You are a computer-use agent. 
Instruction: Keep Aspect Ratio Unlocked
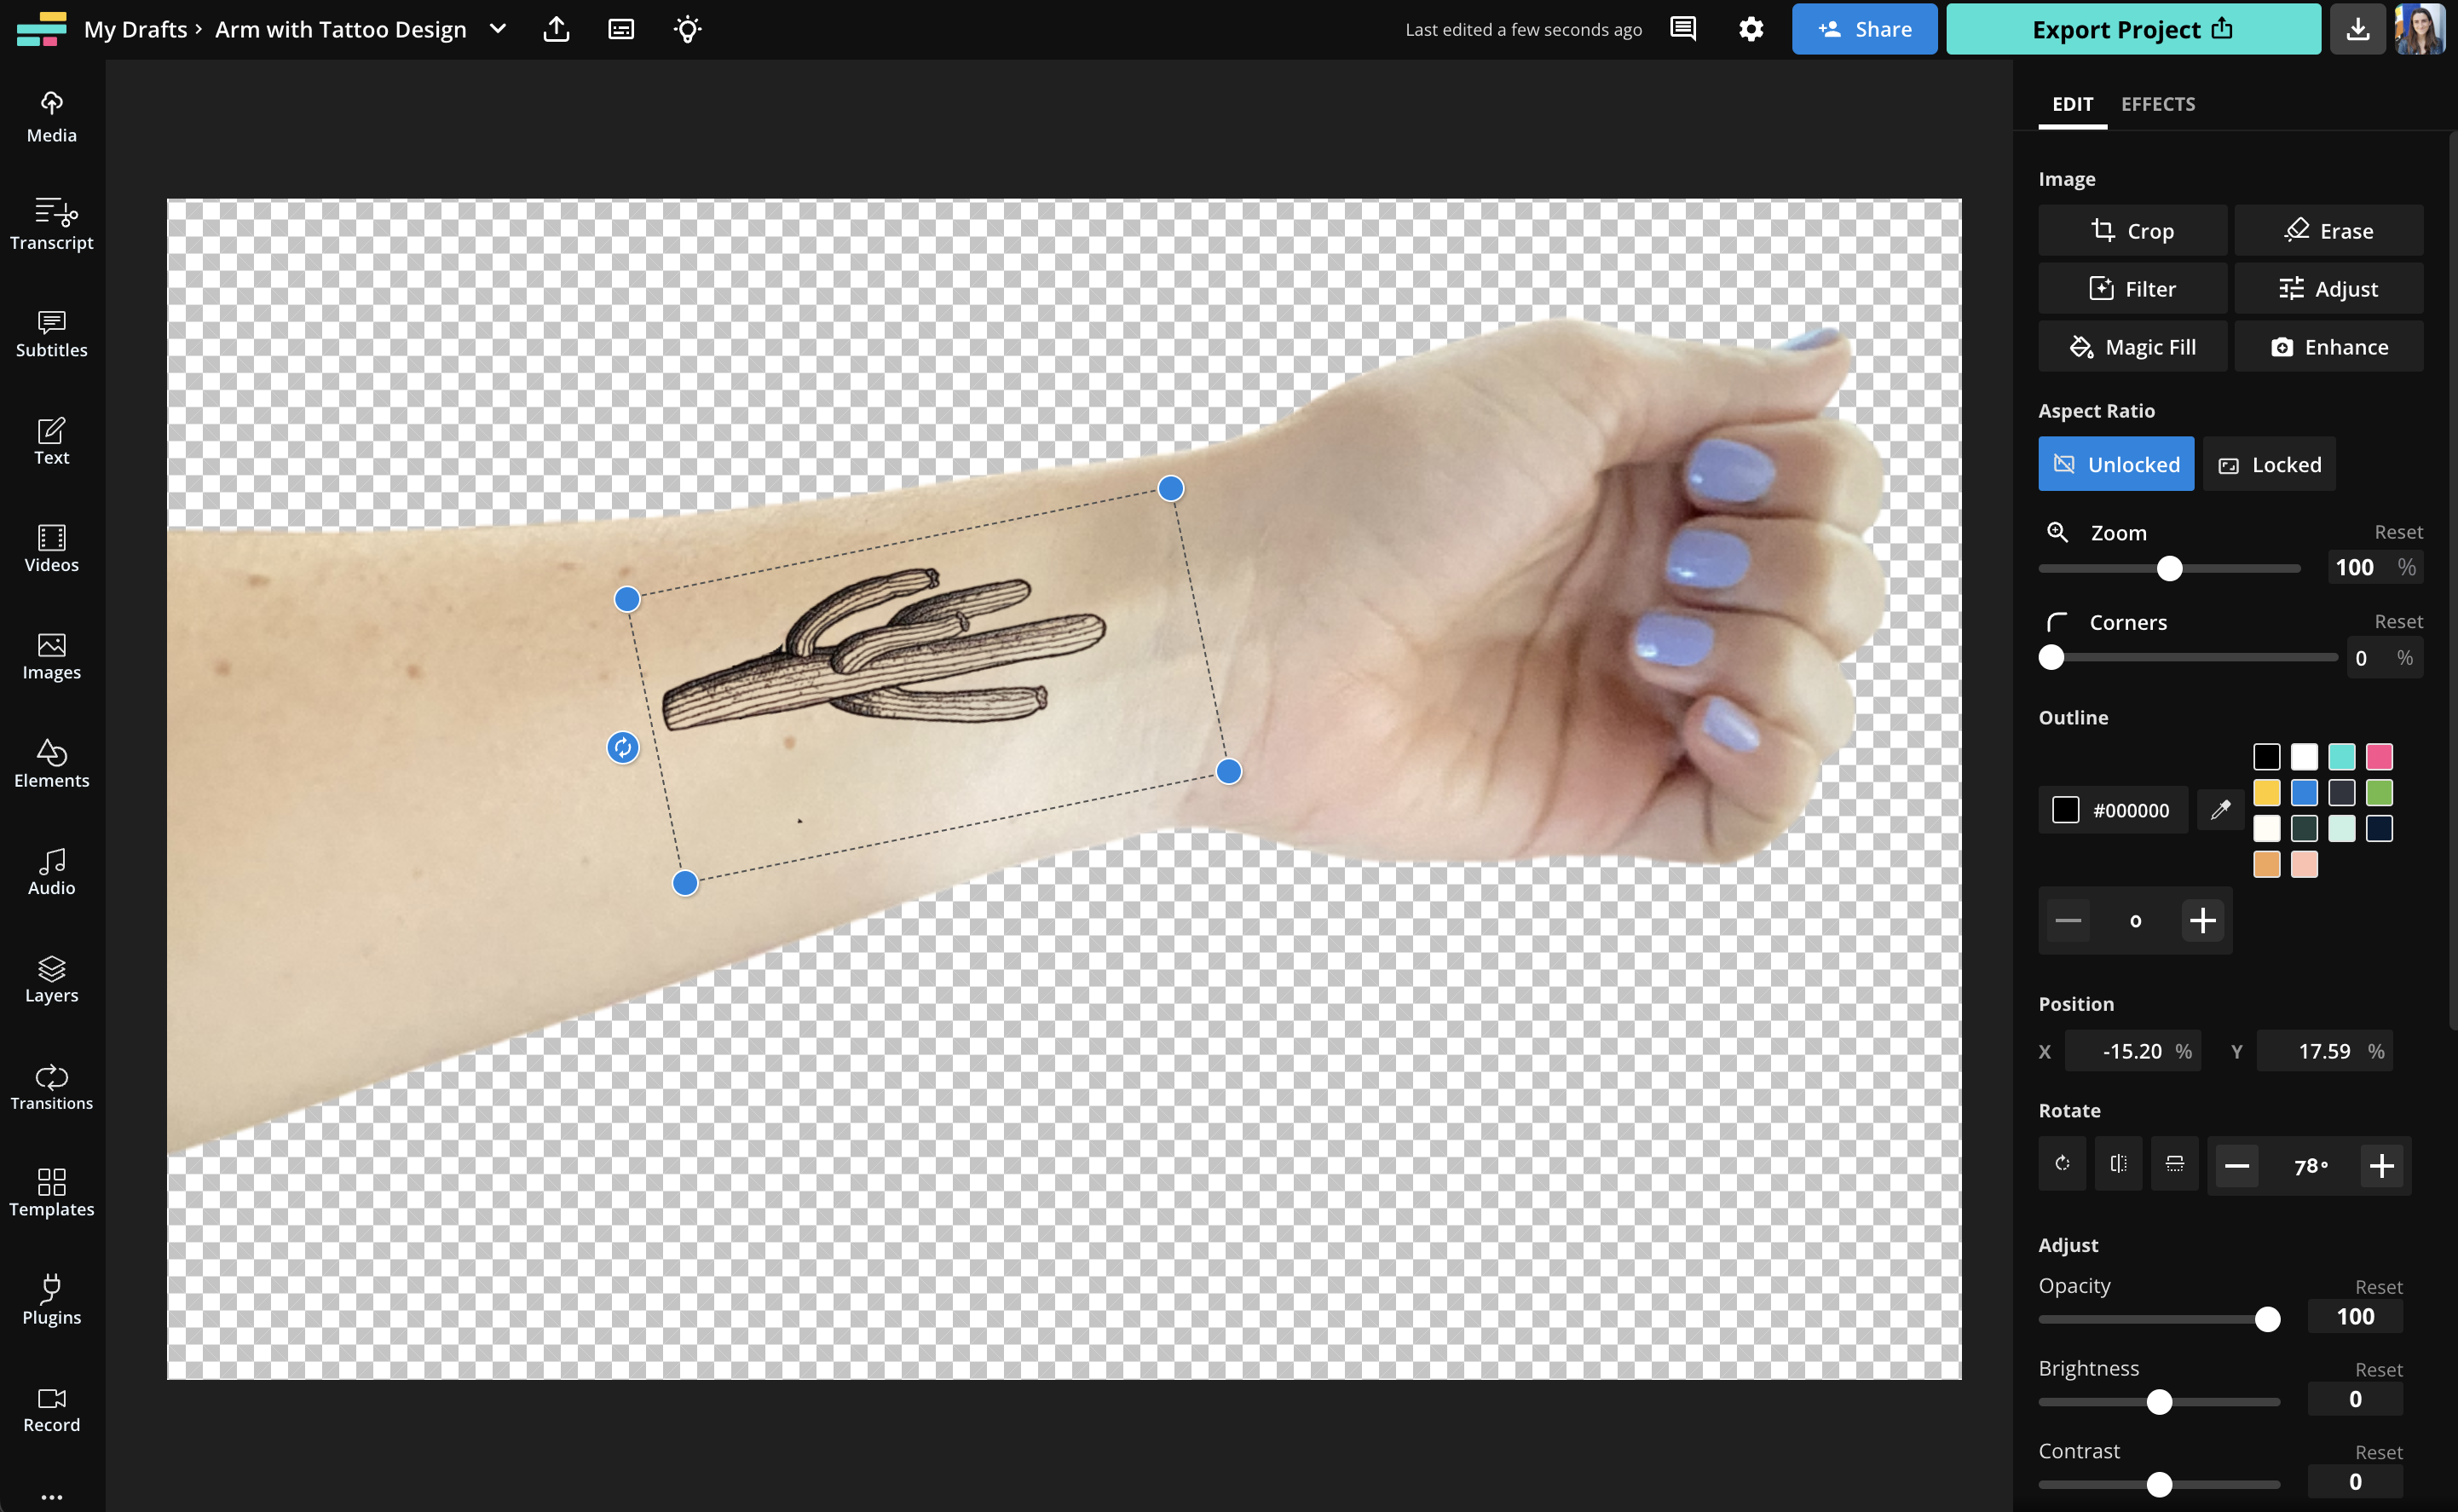pos(2115,464)
